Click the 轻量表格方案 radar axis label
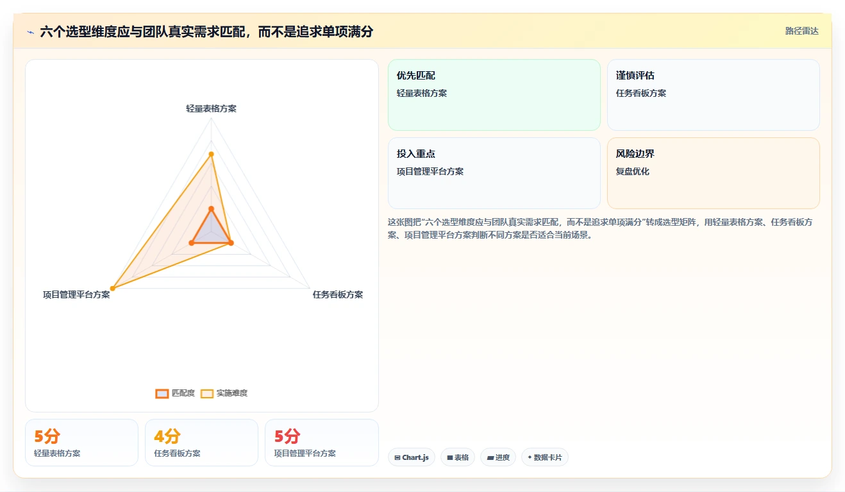The width and height of the screenshot is (845, 492). point(211,108)
